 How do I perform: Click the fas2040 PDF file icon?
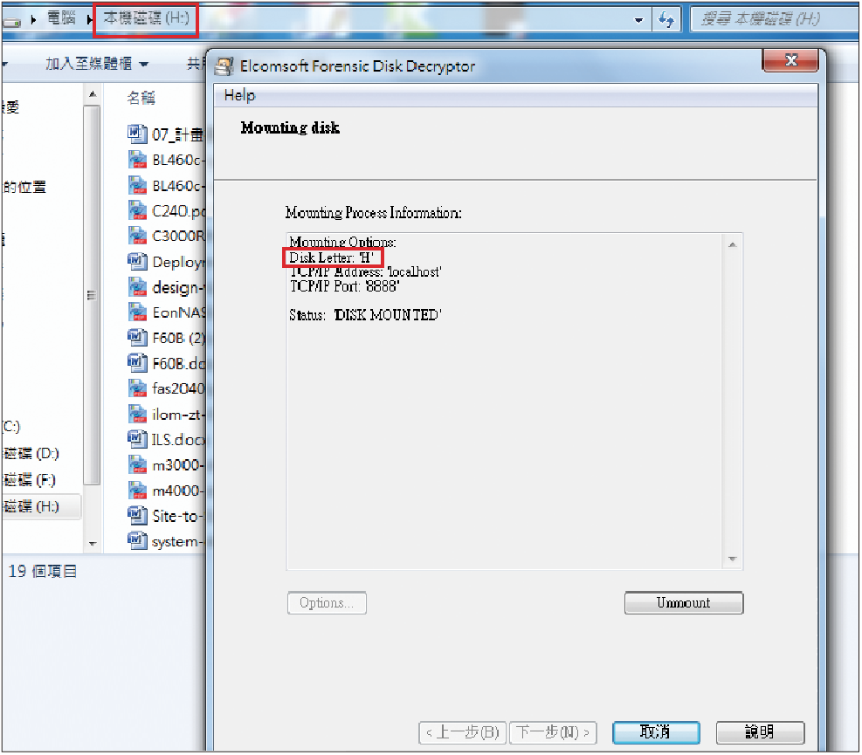(x=137, y=388)
